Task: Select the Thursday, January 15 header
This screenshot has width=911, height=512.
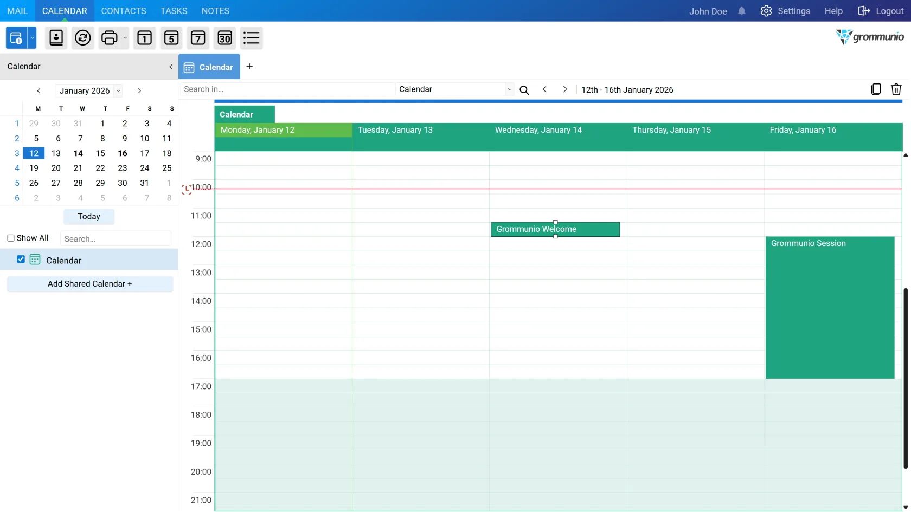Action: click(x=696, y=130)
